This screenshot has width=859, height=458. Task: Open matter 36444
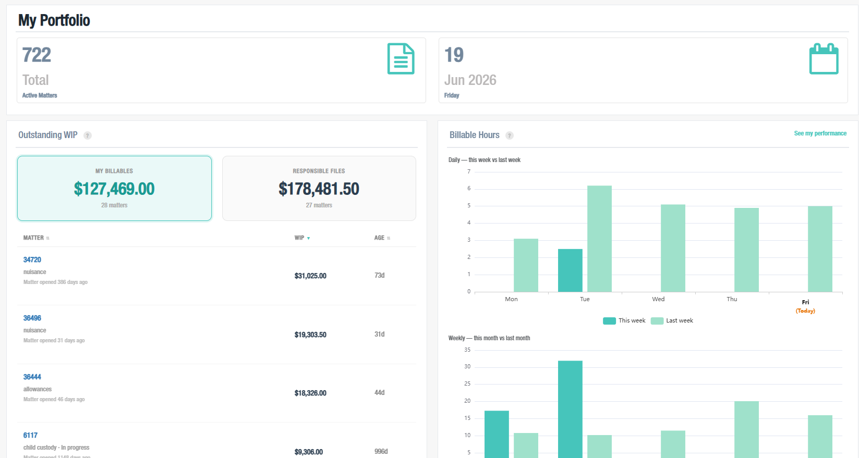32,377
